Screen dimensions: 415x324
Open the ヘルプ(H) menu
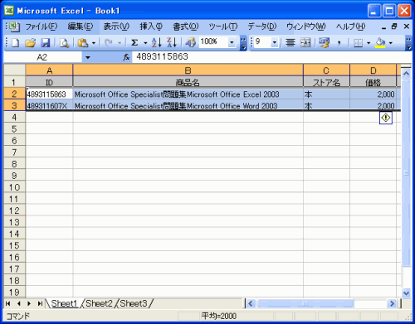(350, 27)
